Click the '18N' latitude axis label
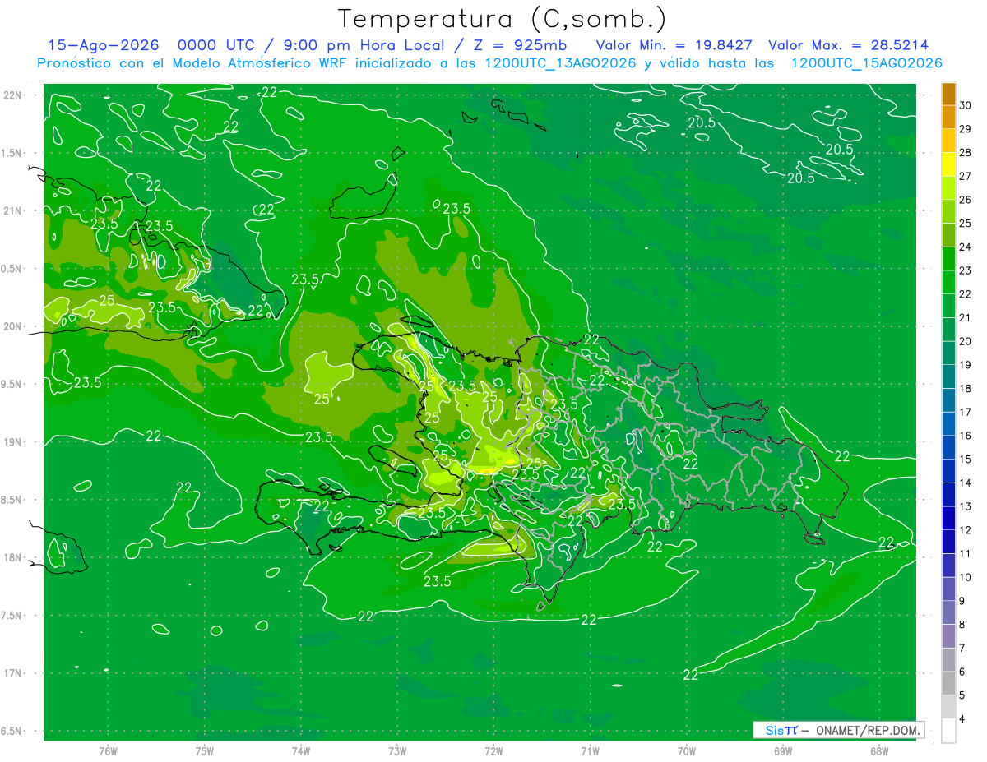 (13, 557)
